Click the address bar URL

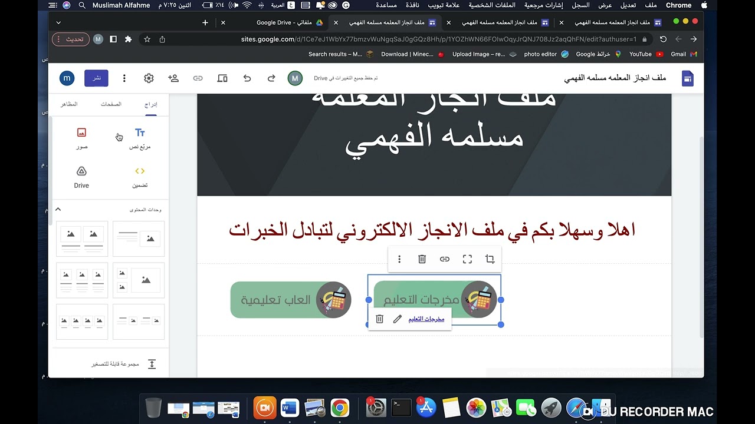[x=439, y=39]
